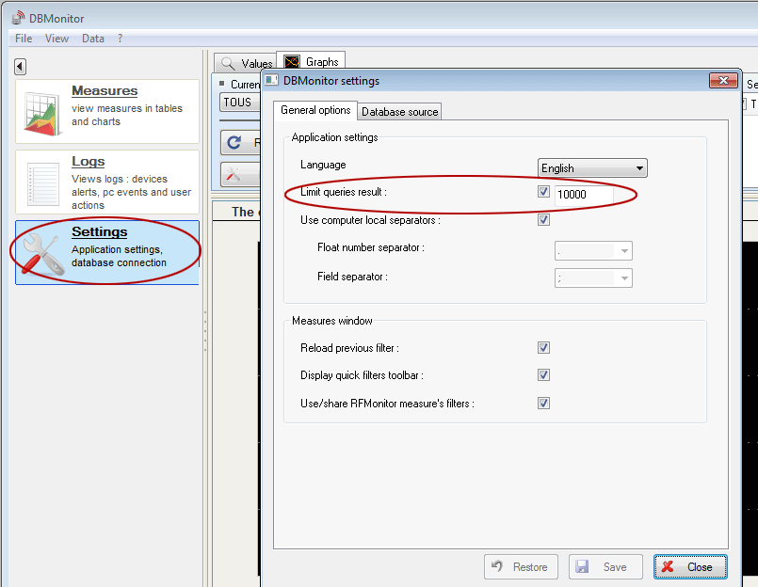This screenshot has height=587, width=758.
Task: Toggle the Limit queries result checkbox
Action: coord(544,192)
